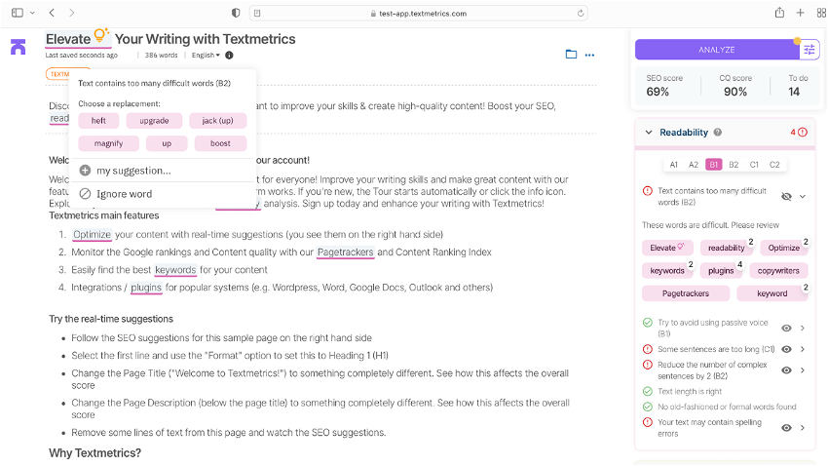This screenshot has height=466, width=828.
Task: Open the sidebar dropdown arrow in Safari
Action: coord(32,13)
